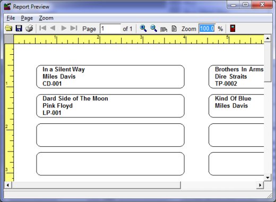276x202 pixels.
Task: Click the Zoom percentage field
Action: [x=207, y=29]
